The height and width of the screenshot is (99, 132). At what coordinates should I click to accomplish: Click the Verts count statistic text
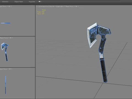41,14
